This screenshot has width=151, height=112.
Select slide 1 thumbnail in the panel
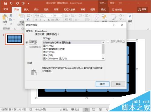coord(14,39)
